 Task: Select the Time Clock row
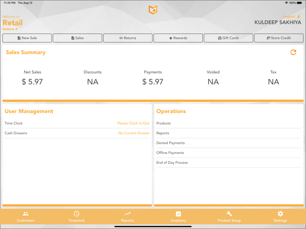point(77,123)
